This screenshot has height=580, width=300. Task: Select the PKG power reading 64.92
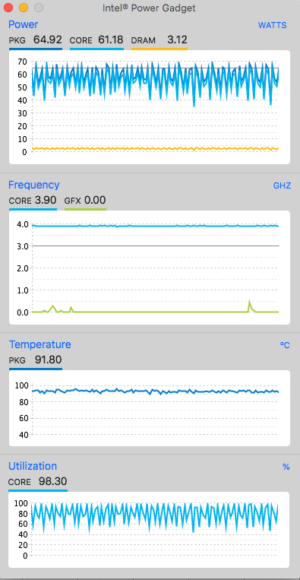tap(48, 40)
